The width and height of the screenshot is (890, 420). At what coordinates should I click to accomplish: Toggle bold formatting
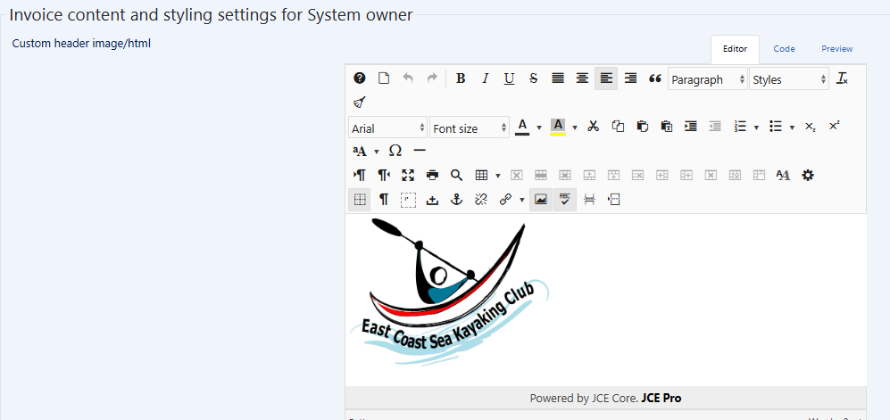click(461, 78)
